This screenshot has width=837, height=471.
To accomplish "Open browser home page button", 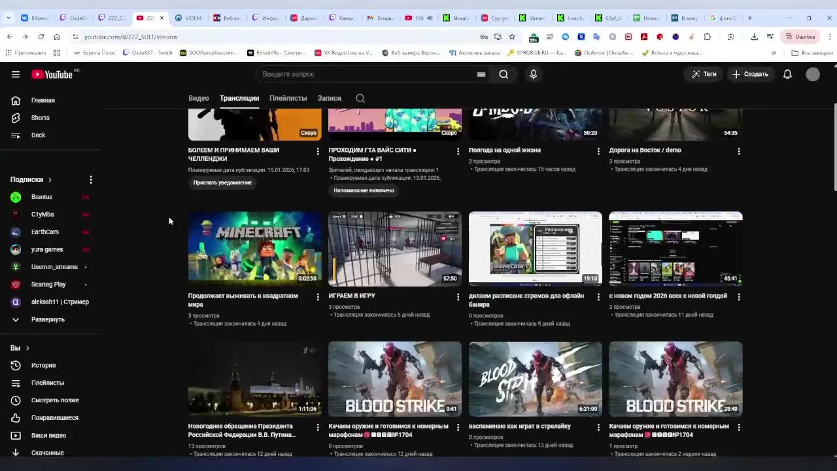I will pos(57,37).
